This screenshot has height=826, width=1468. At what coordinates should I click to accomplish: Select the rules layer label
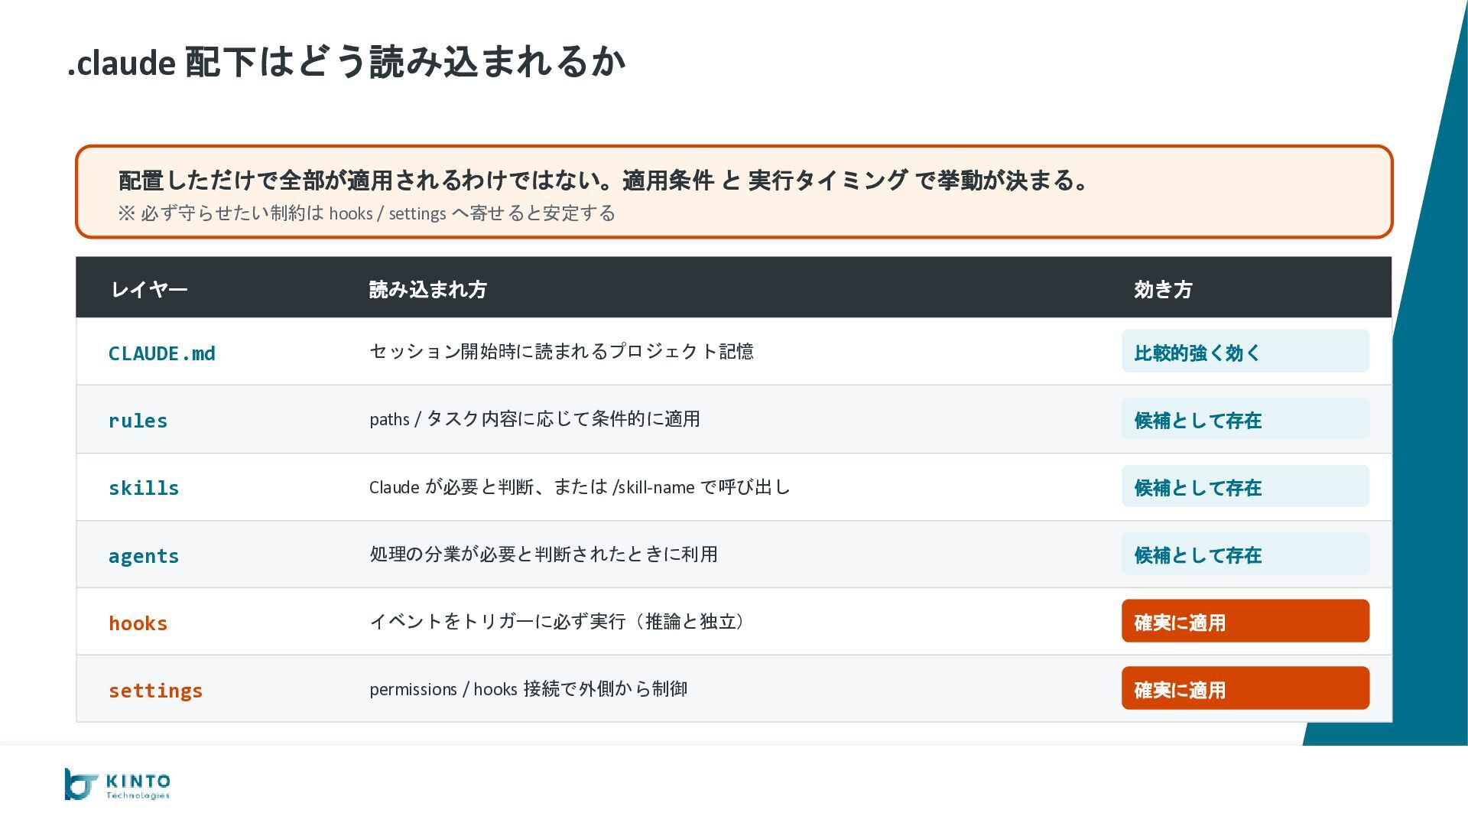(x=138, y=421)
